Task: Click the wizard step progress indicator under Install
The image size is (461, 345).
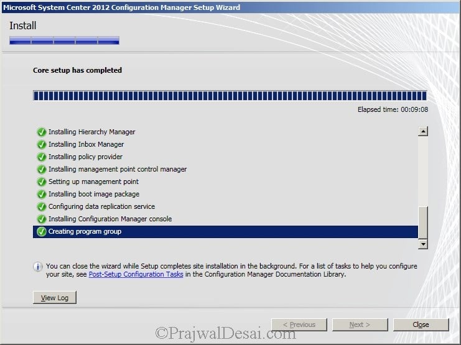Action: click(x=64, y=40)
